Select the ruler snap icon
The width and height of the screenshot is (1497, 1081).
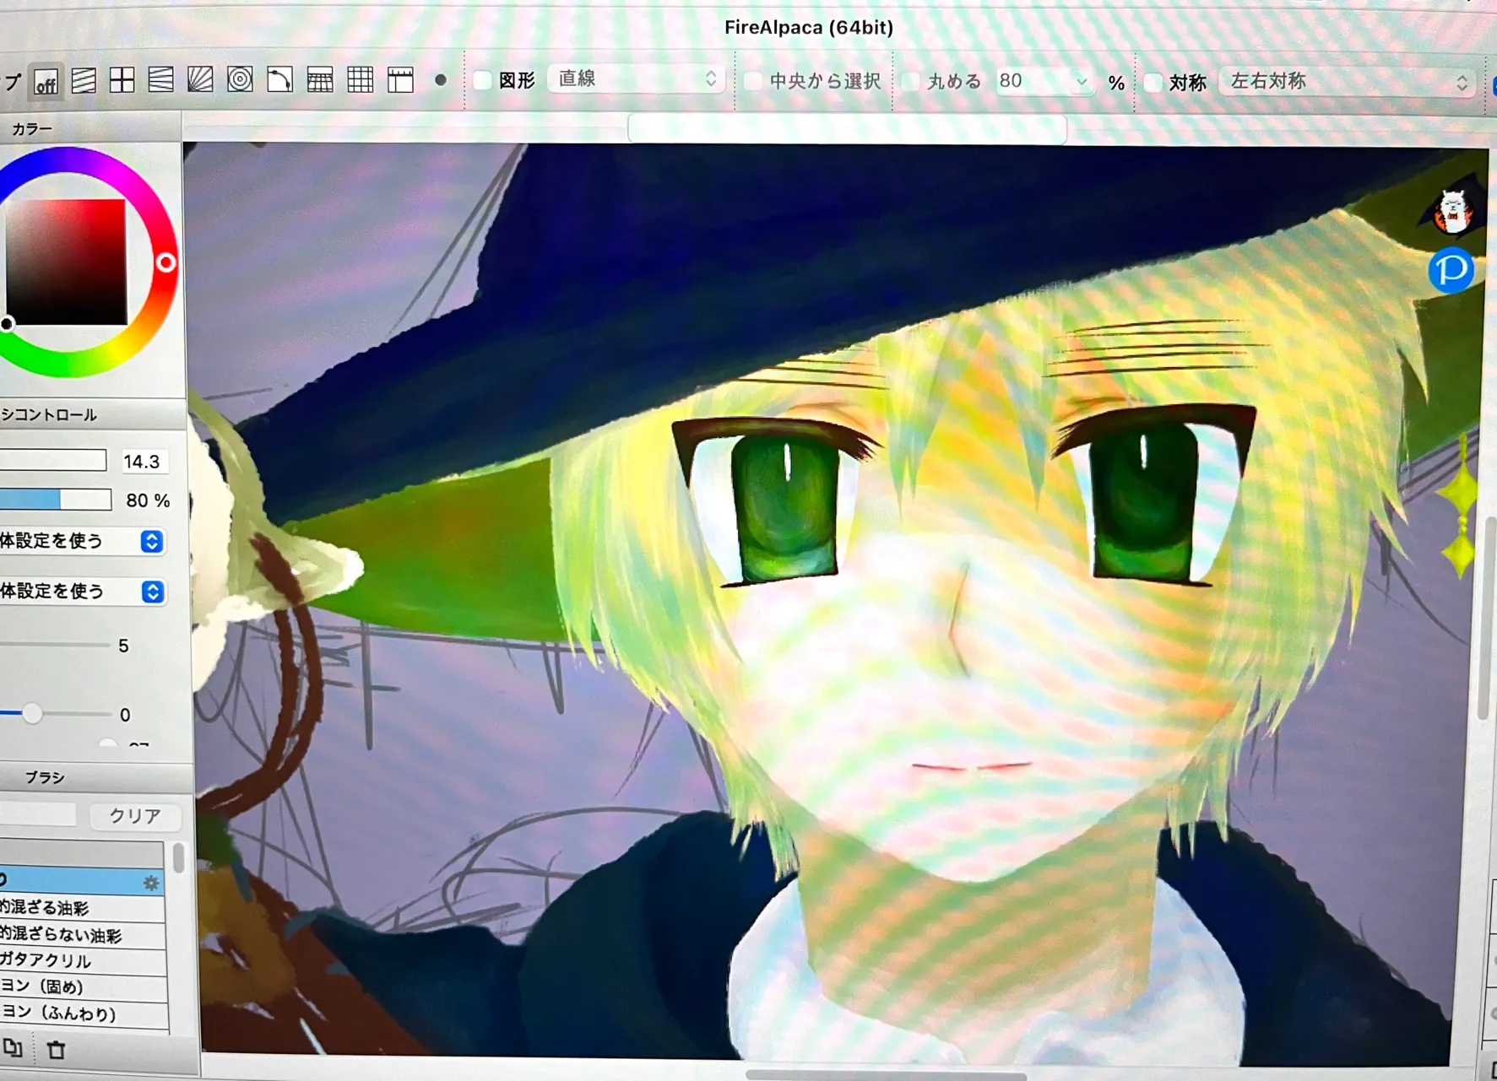click(x=400, y=80)
